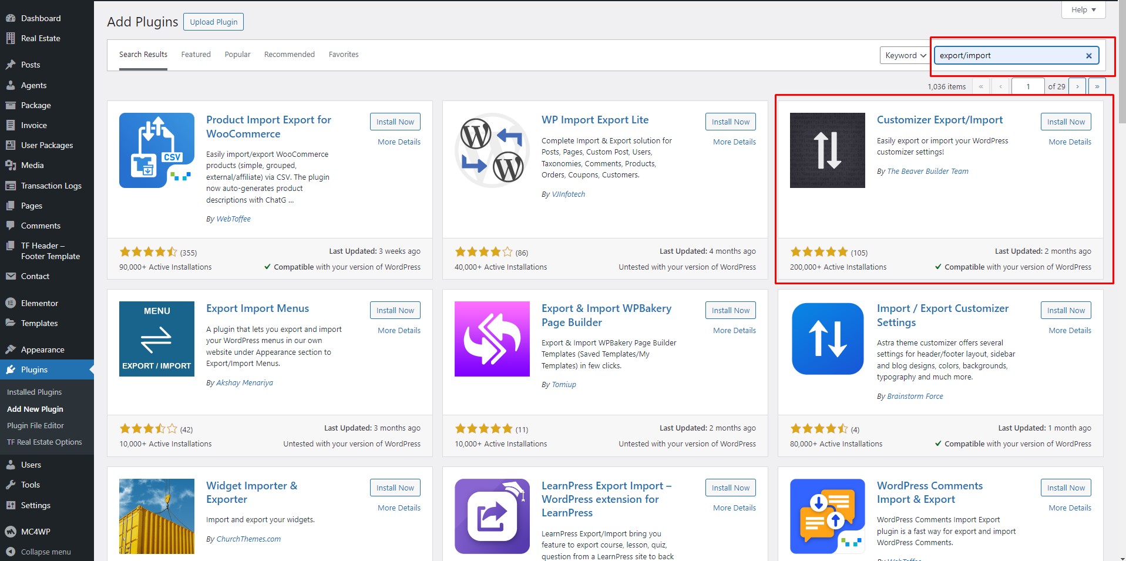
Task: Switch to the Favorites tab
Action: pos(344,54)
